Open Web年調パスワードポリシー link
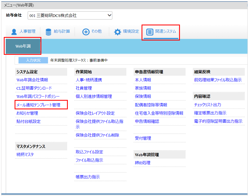Screen dimensions: 248x196 click(38, 96)
